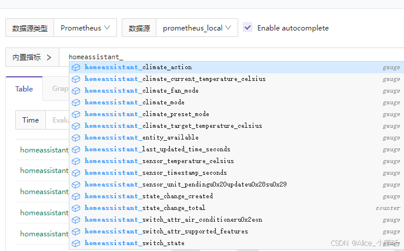Click cube icon for homeassistant_switch_attr_supported_features
This screenshot has height=251, width=404.
[x=76, y=232]
